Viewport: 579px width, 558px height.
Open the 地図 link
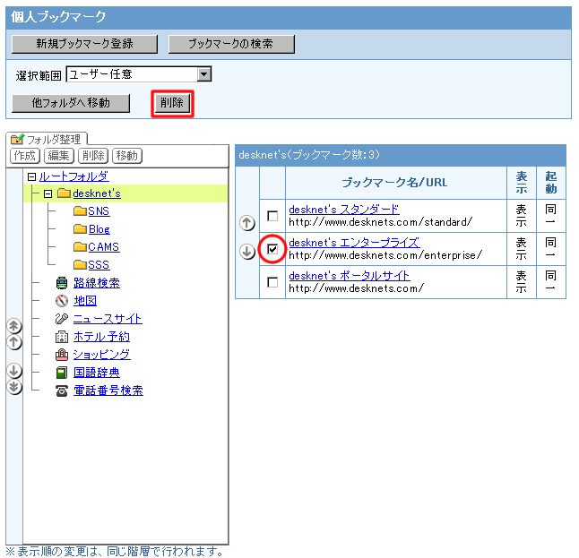click(x=85, y=301)
